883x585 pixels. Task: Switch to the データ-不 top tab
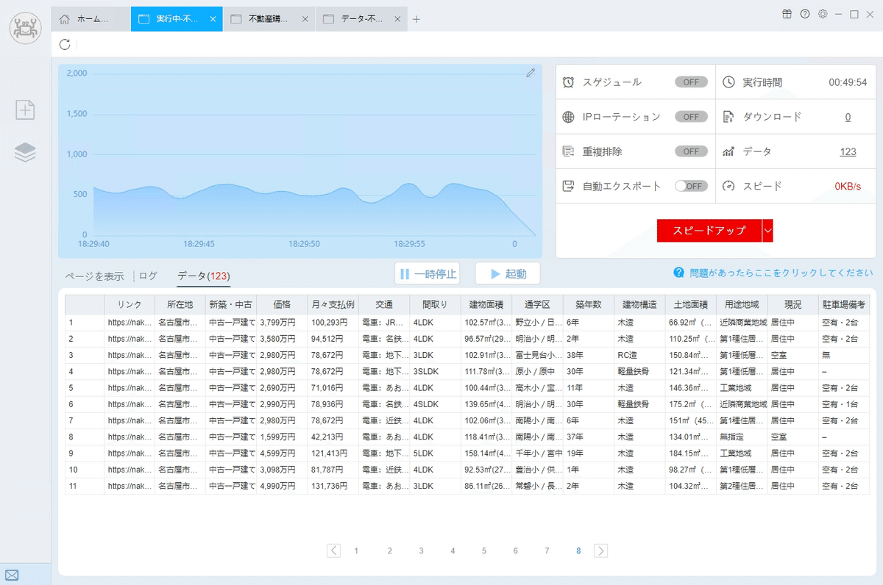click(x=362, y=19)
